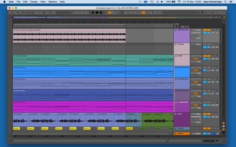The height and width of the screenshot is (147, 236).
Task: Start playback with the Play button
Action: (93, 13)
